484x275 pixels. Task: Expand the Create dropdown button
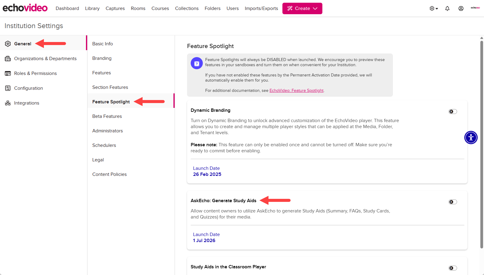pyautogui.click(x=302, y=8)
